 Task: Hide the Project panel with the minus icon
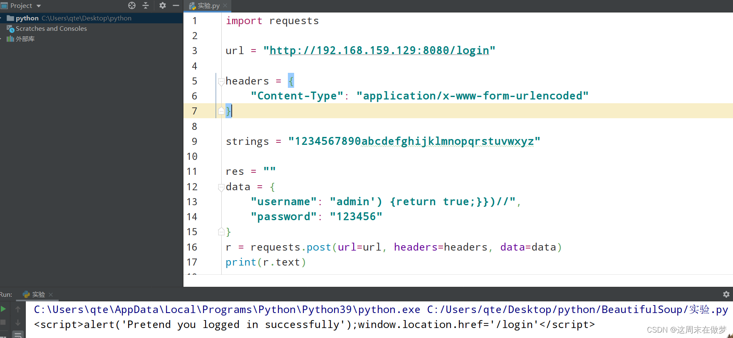tap(176, 5)
